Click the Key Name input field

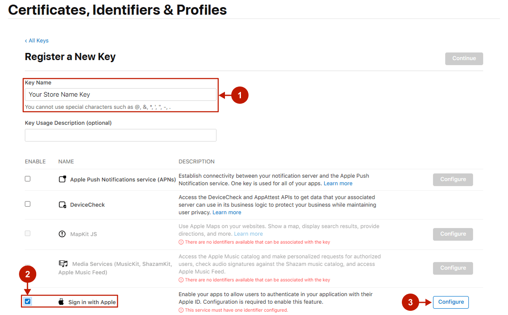tap(120, 94)
